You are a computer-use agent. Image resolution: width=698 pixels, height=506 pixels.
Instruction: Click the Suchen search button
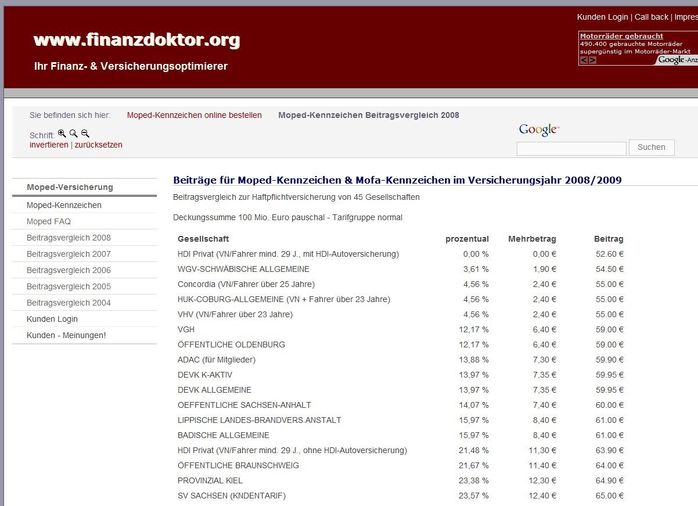point(651,148)
